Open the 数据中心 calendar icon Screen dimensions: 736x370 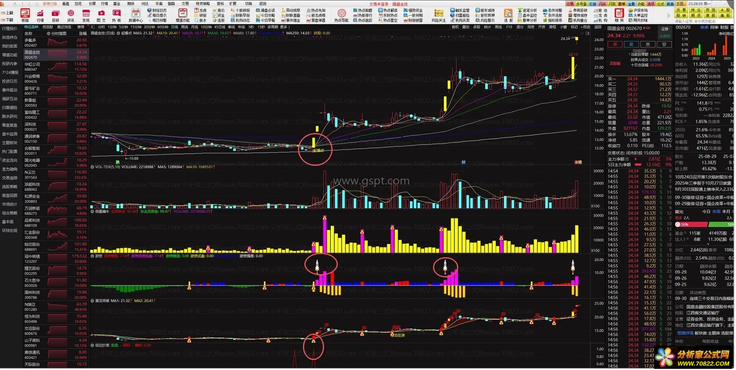click(x=135, y=15)
